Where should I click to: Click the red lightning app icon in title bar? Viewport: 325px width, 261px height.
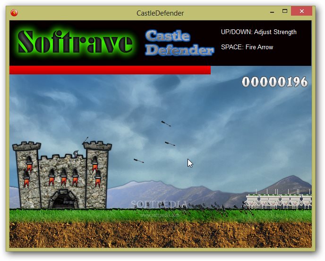click(x=14, y=13)
